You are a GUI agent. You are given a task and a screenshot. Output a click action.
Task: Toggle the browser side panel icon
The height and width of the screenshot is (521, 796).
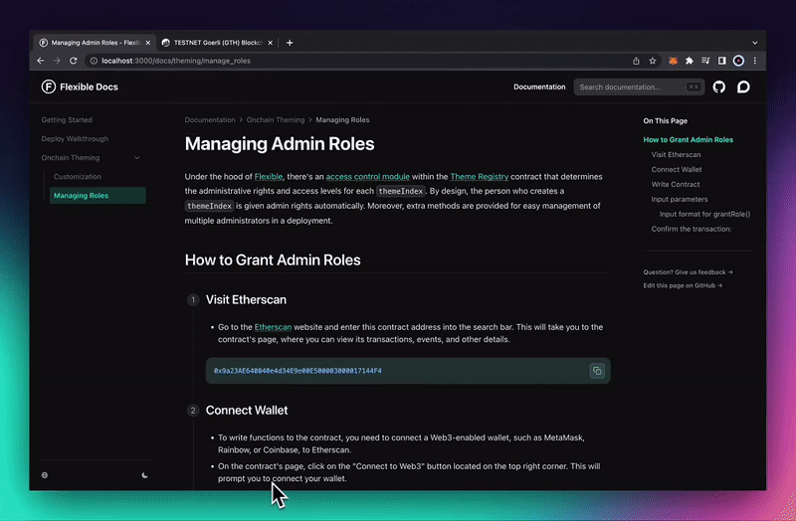[722, 61]
